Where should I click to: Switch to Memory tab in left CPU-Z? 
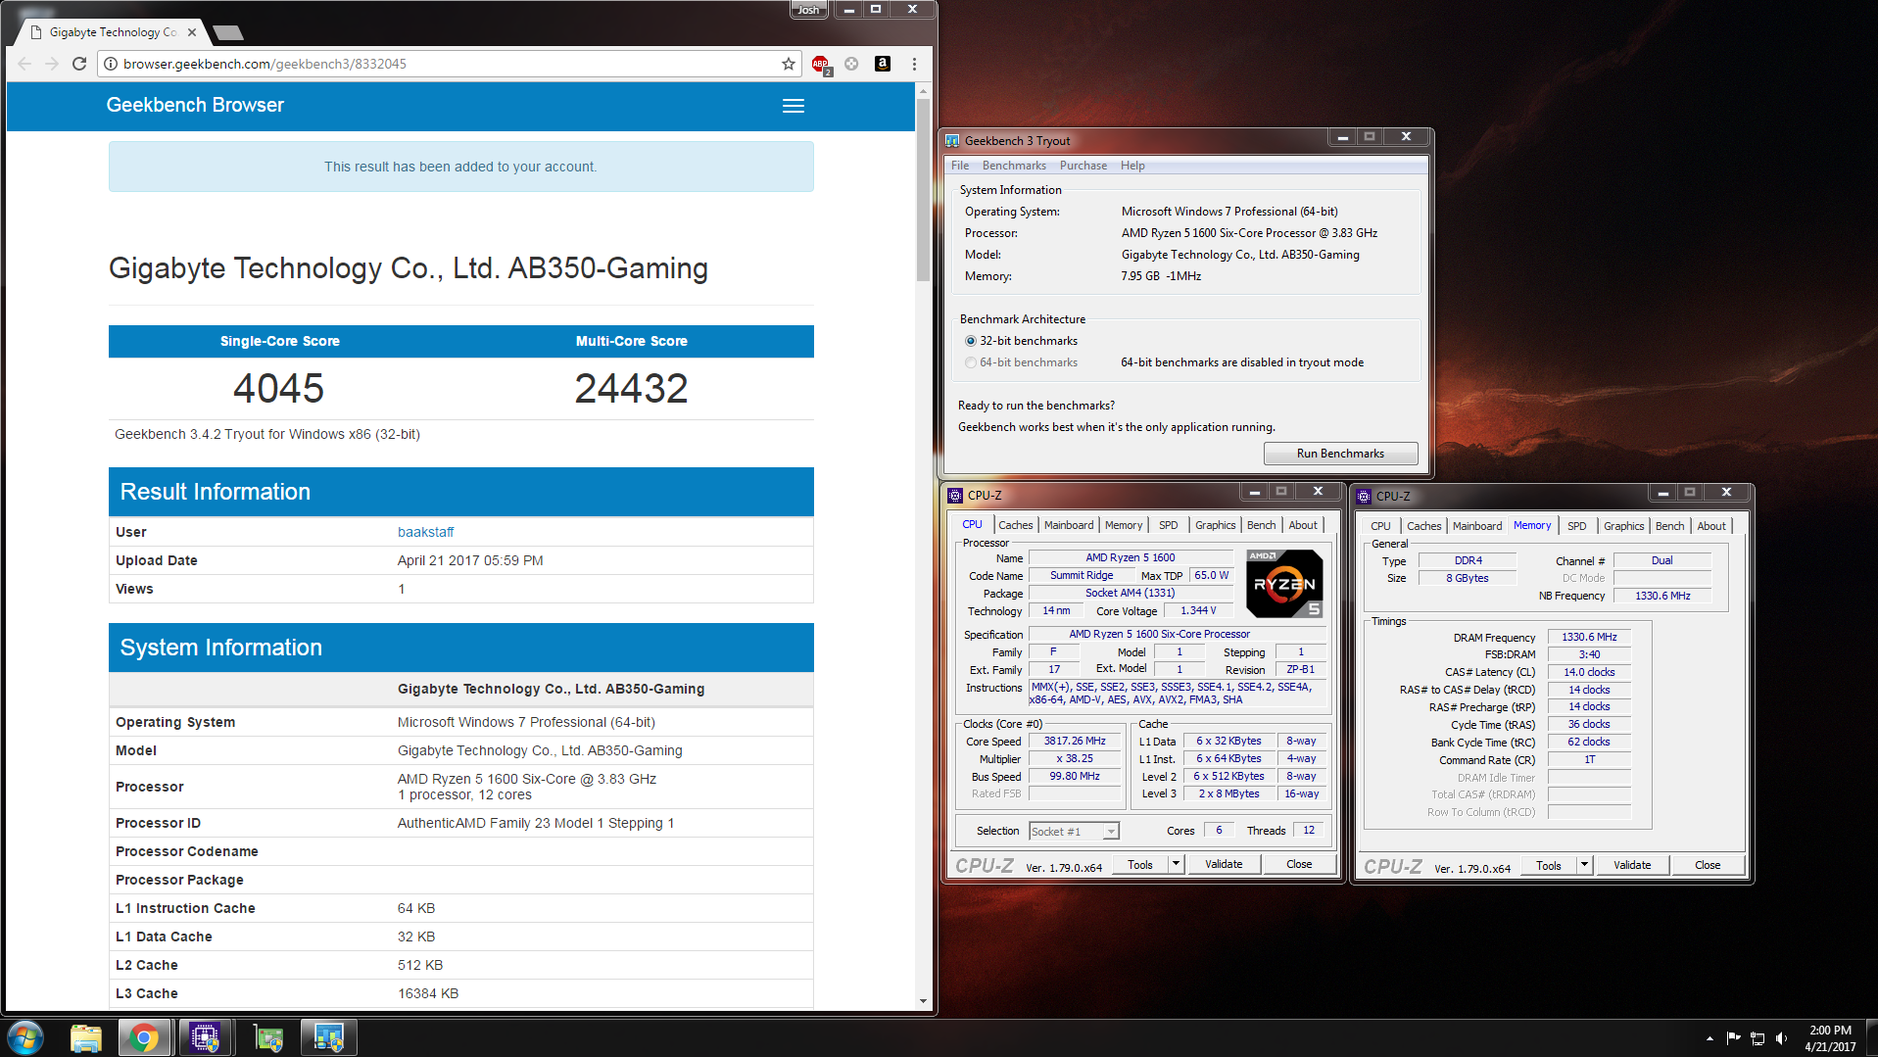pyautogui.click(x=1124, y=525)
